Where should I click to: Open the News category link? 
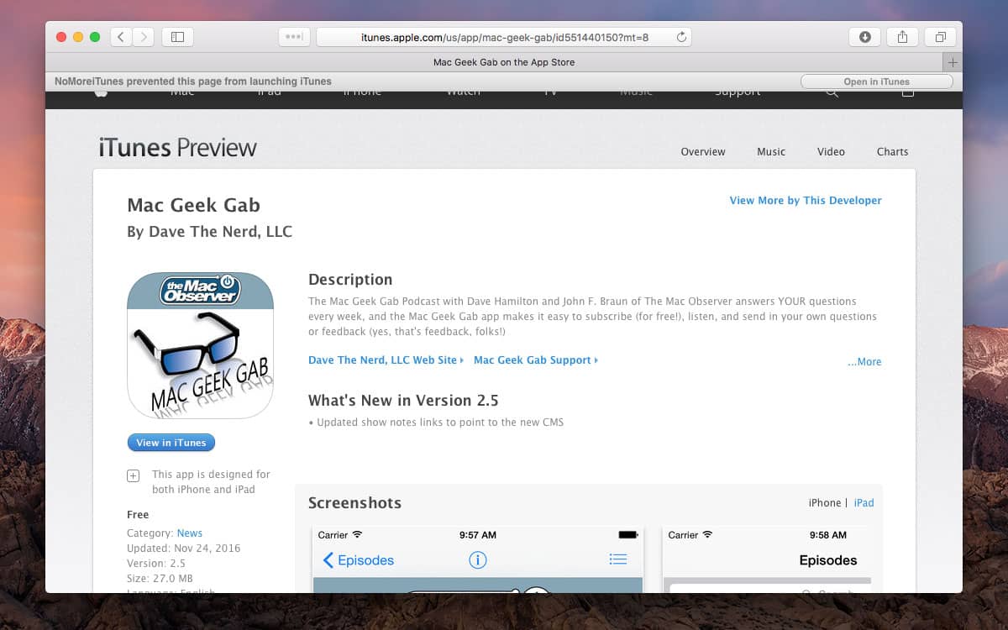(190, 533)
